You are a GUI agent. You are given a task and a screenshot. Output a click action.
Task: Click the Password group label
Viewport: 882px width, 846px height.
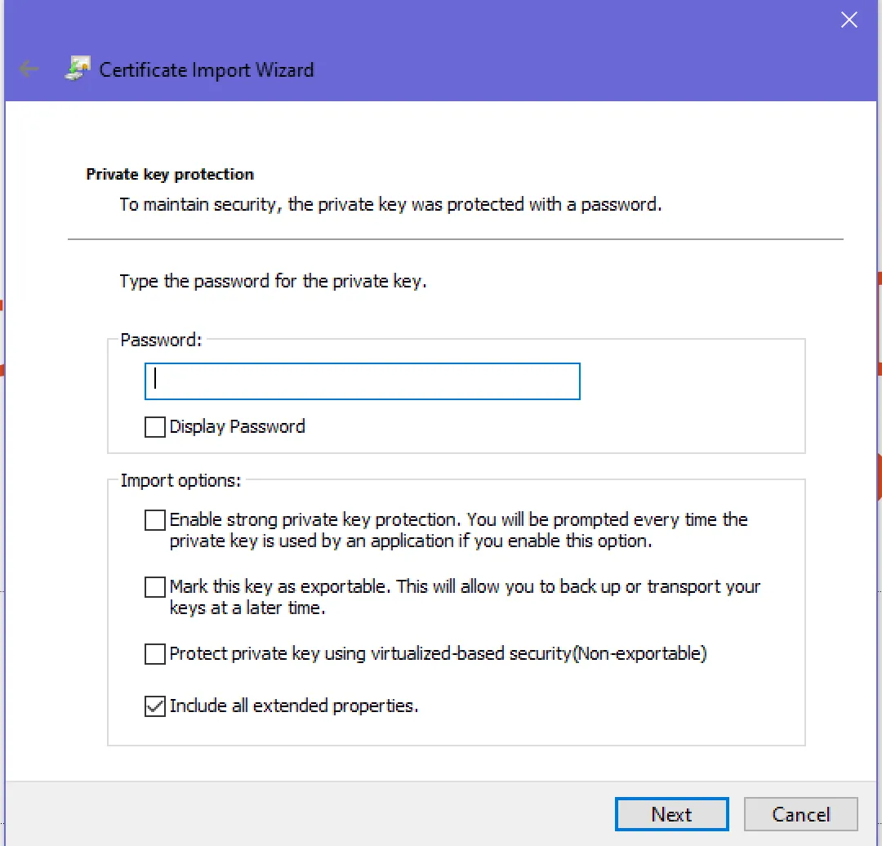[161, 340]
